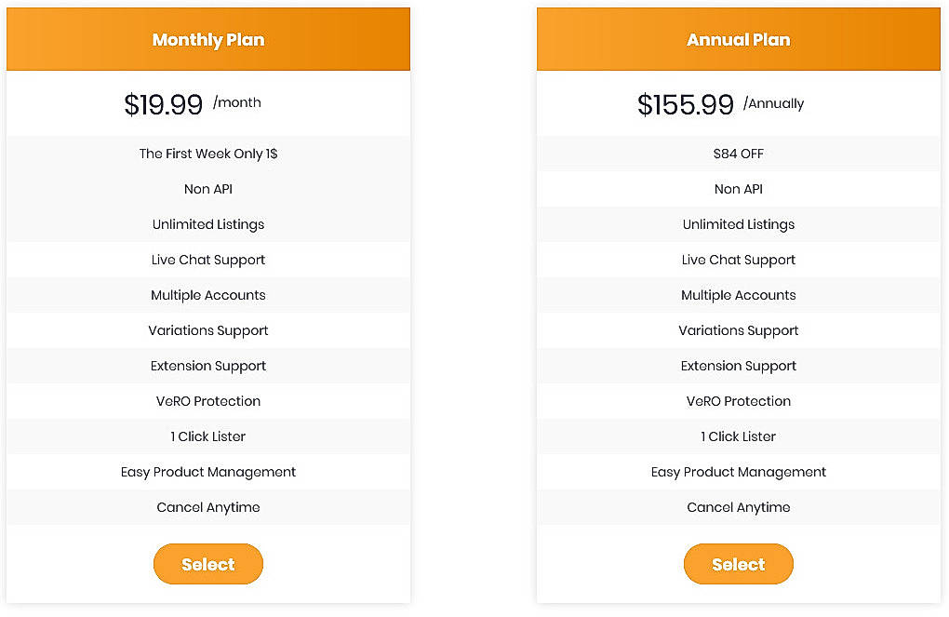Click the Annual Plan header
Screen dimensions: 949x617
tap(739, 39)
